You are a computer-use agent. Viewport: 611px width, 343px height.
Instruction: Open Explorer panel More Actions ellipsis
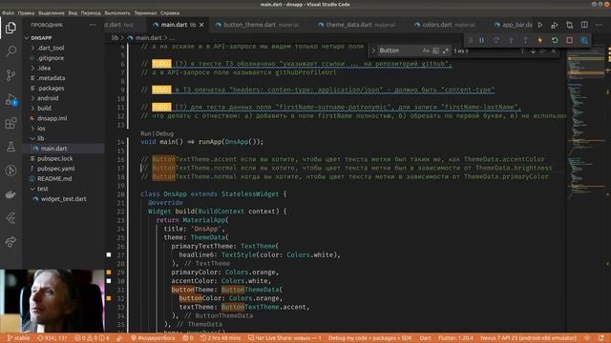(x=93, y=25)
